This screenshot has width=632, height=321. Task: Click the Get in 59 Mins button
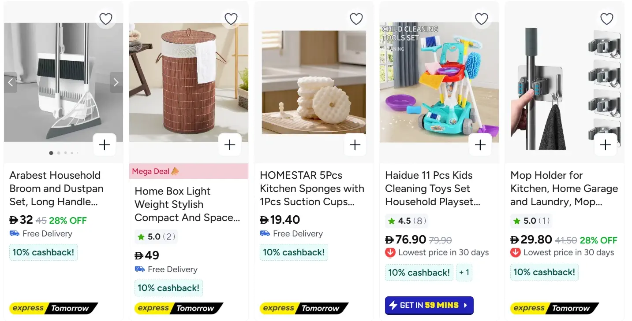(429, 305)
